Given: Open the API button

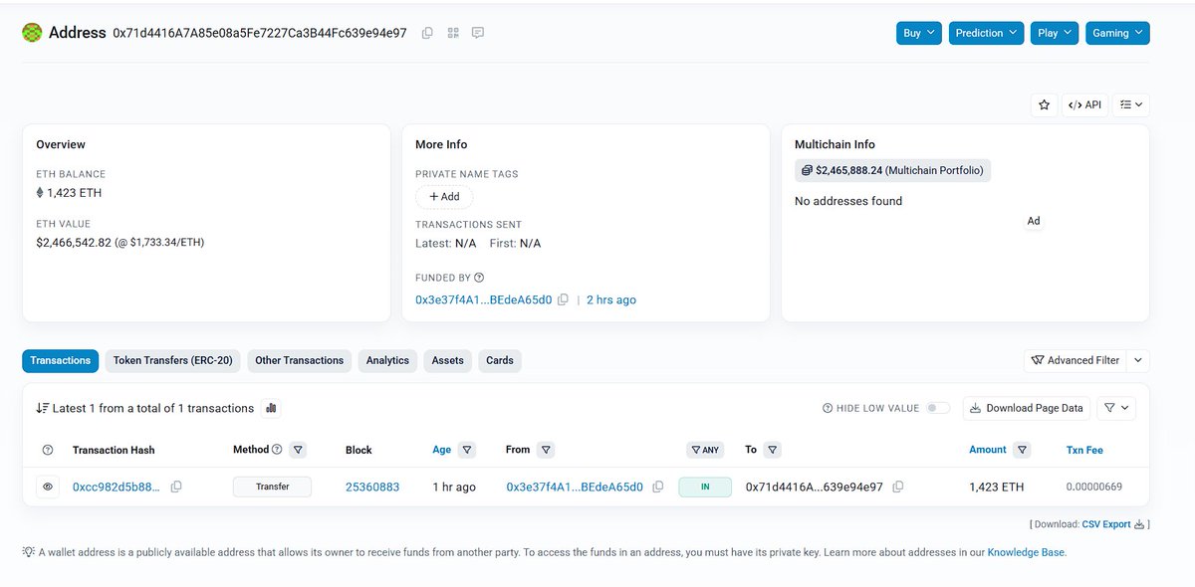Looking at the screenshot, I should click(x=1084, y=104).
